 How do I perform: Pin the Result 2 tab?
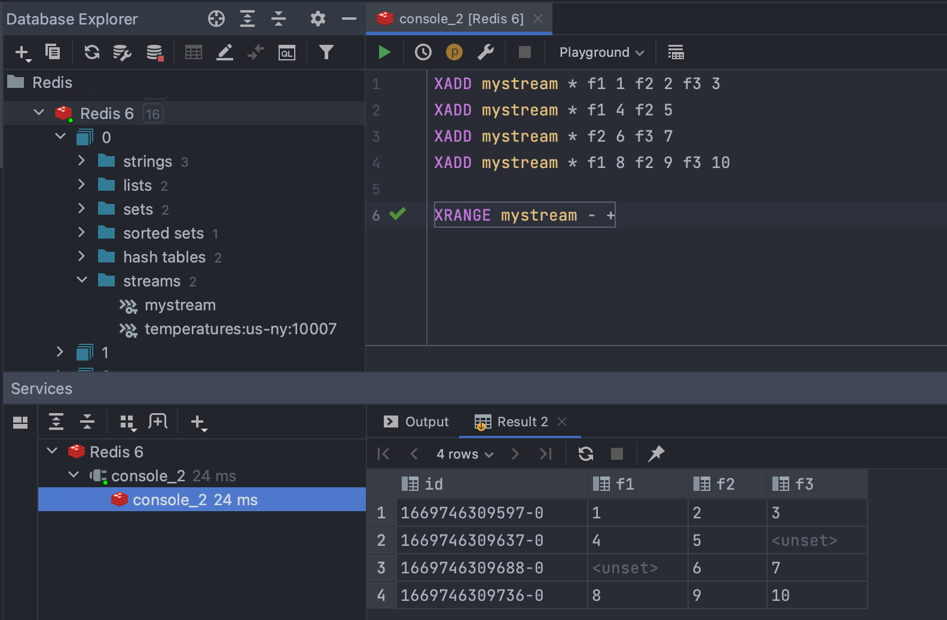(x=656, y=454)
